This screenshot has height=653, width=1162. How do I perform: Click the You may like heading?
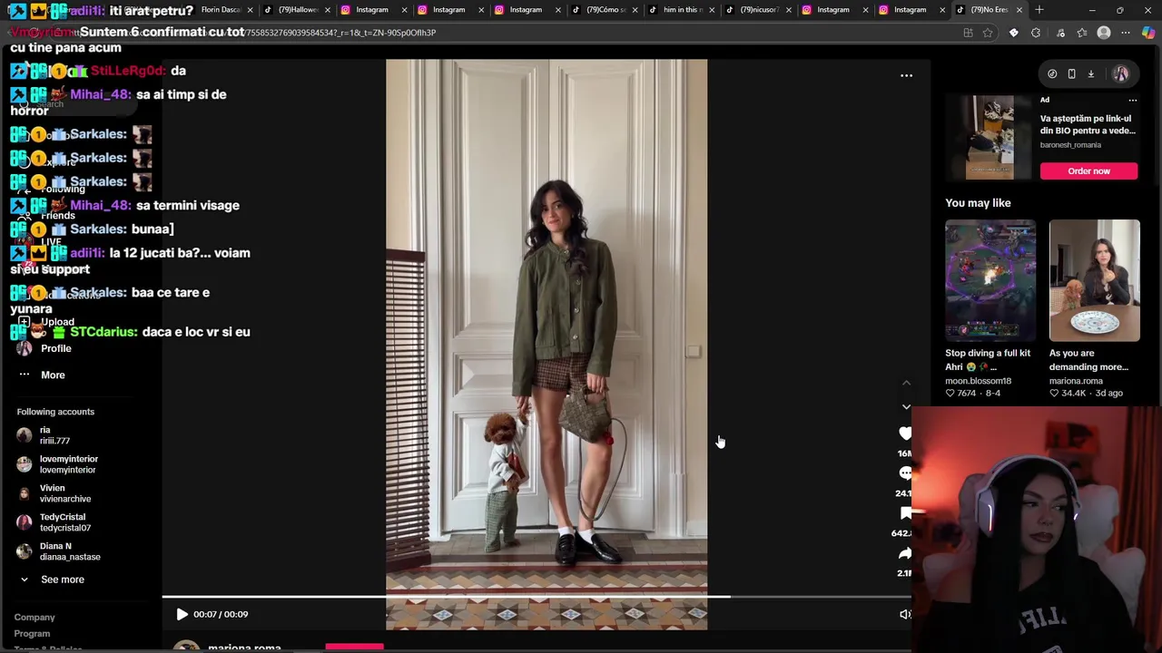[978, 203]
